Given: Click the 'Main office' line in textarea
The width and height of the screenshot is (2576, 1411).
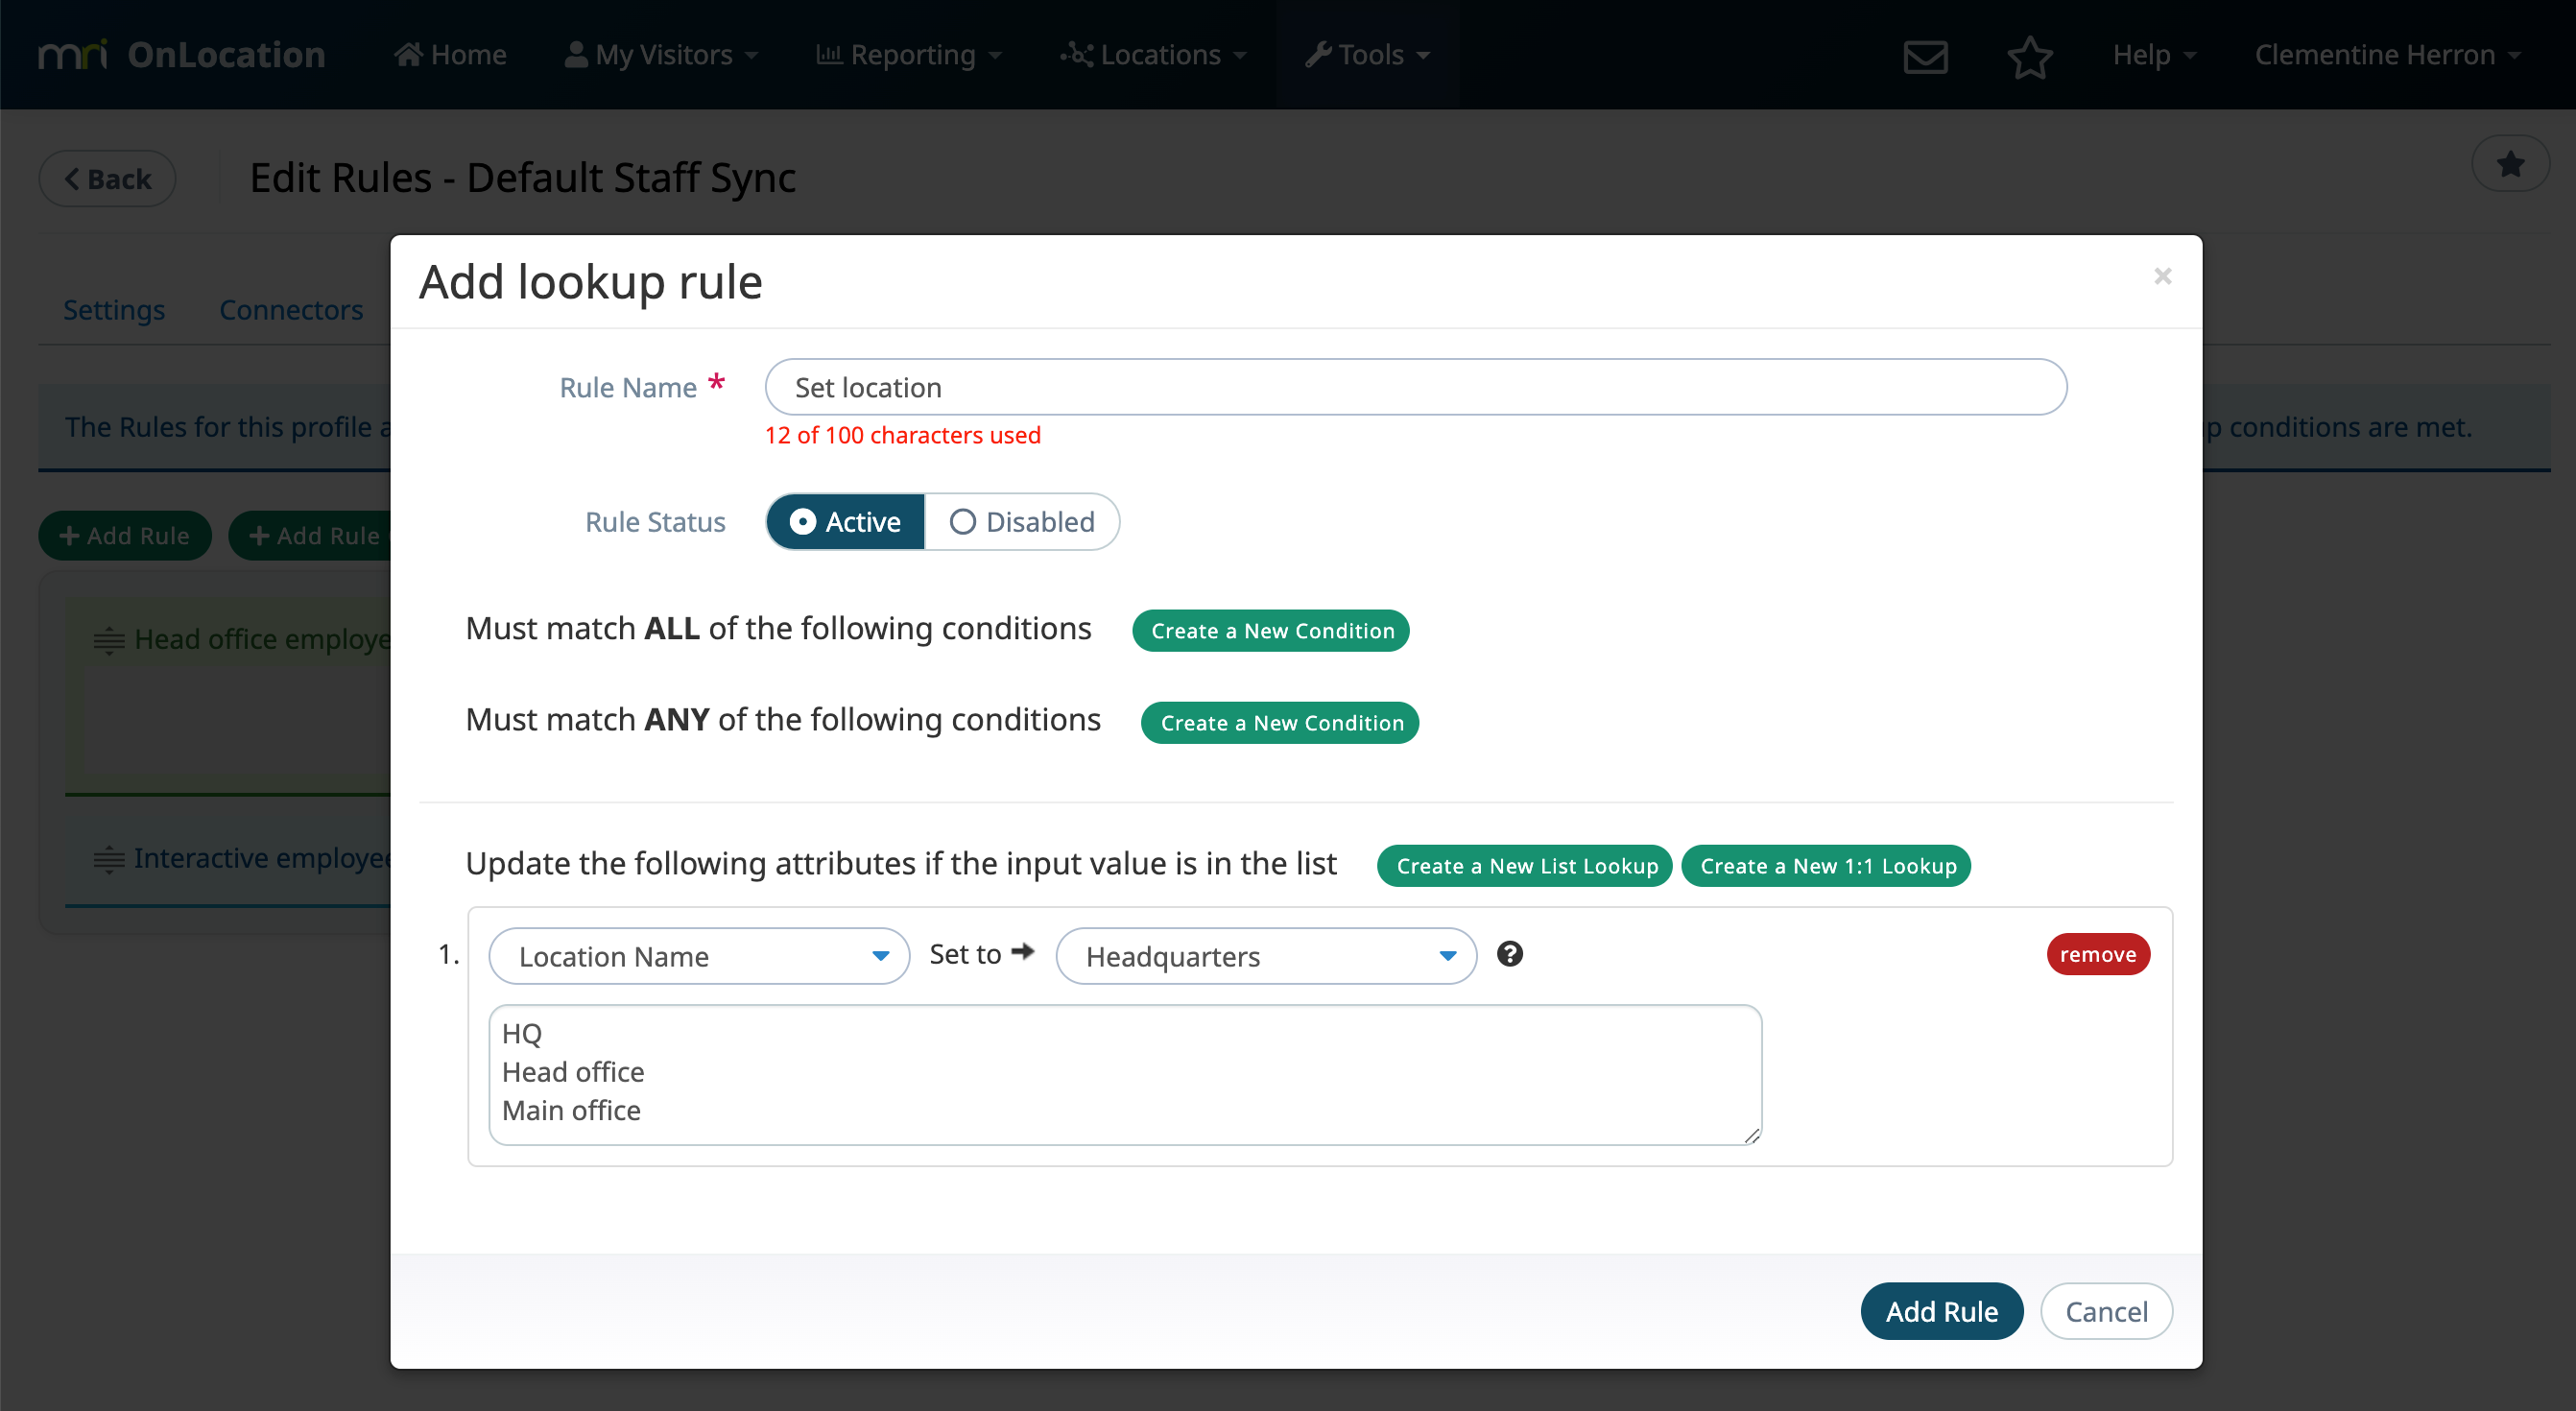Looking at the screenshot, I should [571, 1110].
